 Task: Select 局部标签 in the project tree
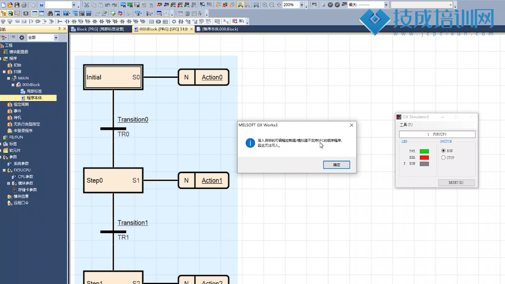click(34, 91)
